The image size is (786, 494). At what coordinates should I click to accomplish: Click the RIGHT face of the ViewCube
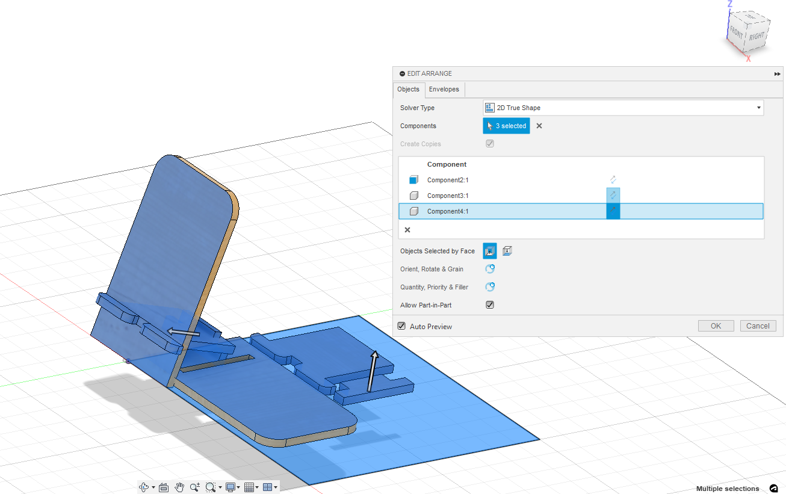coord(755,36)
